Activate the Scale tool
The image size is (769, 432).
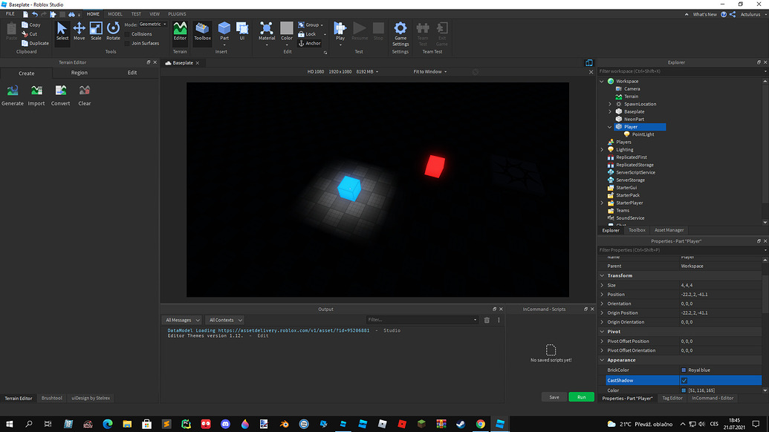[x=96, y=31]
